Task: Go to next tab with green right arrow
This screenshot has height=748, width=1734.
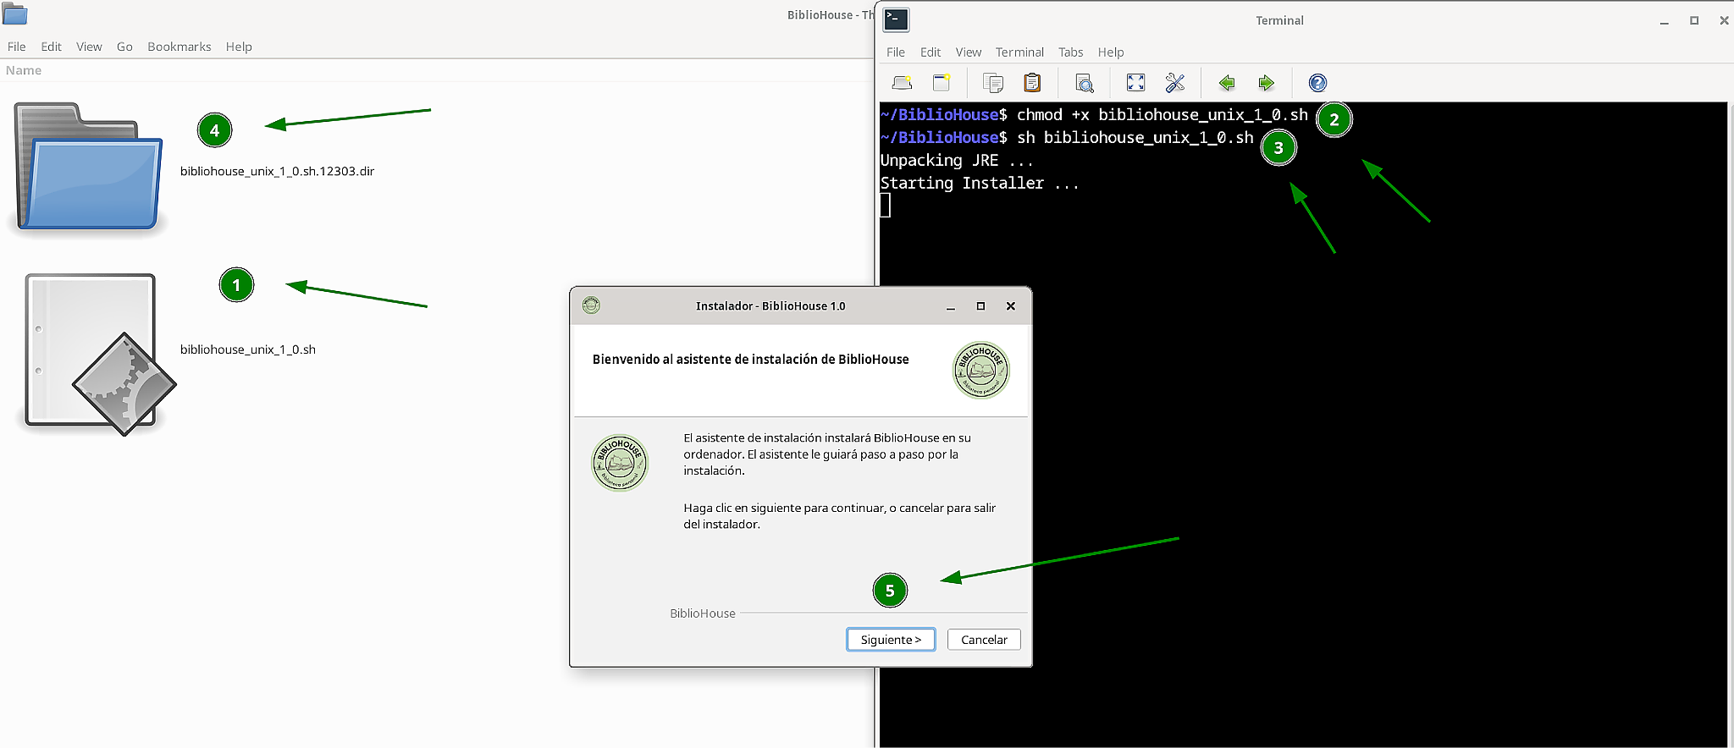Action: point(1266,83)
